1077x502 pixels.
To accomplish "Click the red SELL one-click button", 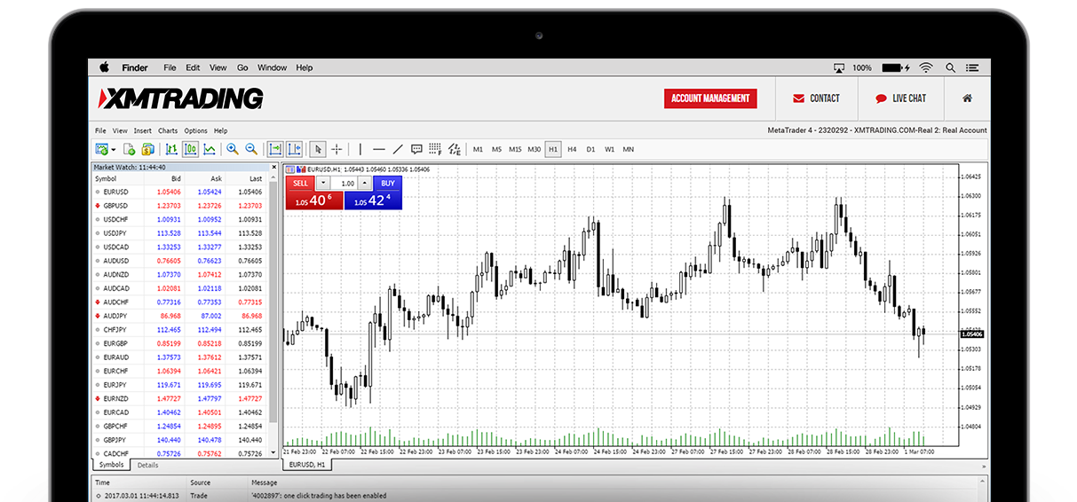I will [x=300, y=184].
